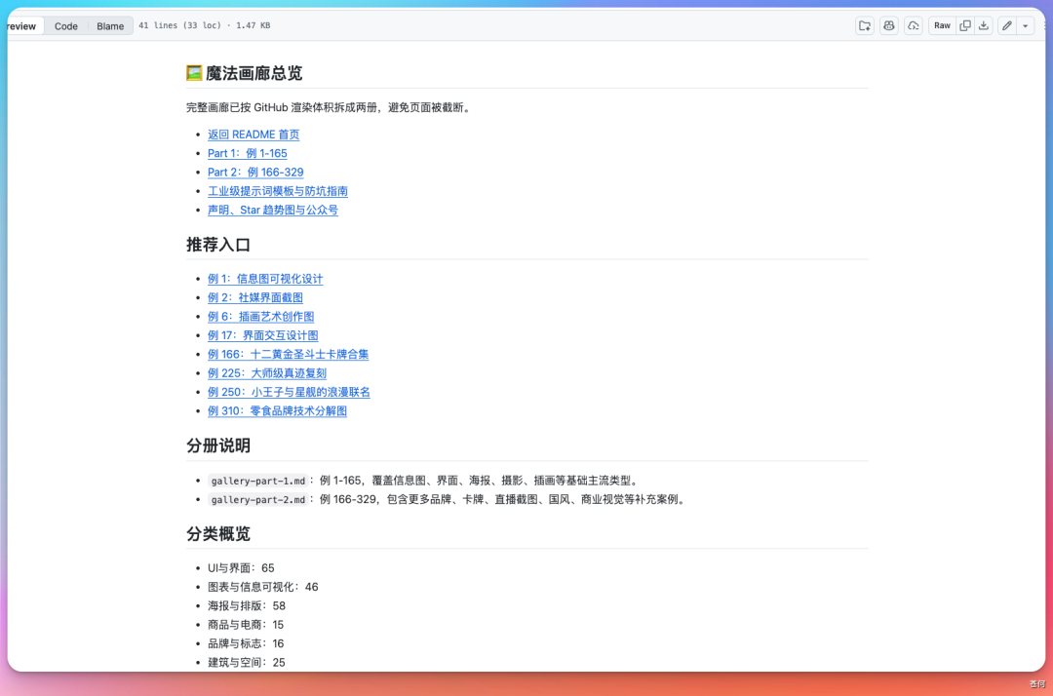Copy raw file content using copy icon
The image size is (1053, 696).
[965, 25]
